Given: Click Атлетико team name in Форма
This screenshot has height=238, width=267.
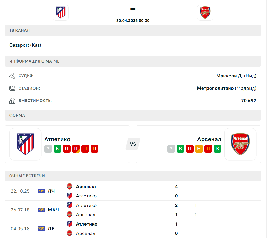Looking at the screenshot, I should tap(57, 139).
